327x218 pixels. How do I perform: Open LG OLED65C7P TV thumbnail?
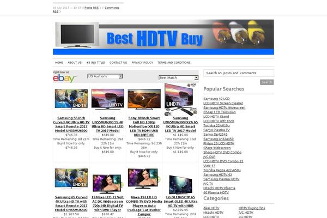point(180,185)
